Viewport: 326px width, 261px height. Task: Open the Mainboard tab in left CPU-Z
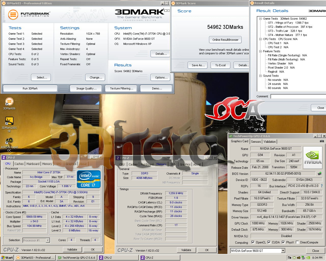(x=33, y=164)
